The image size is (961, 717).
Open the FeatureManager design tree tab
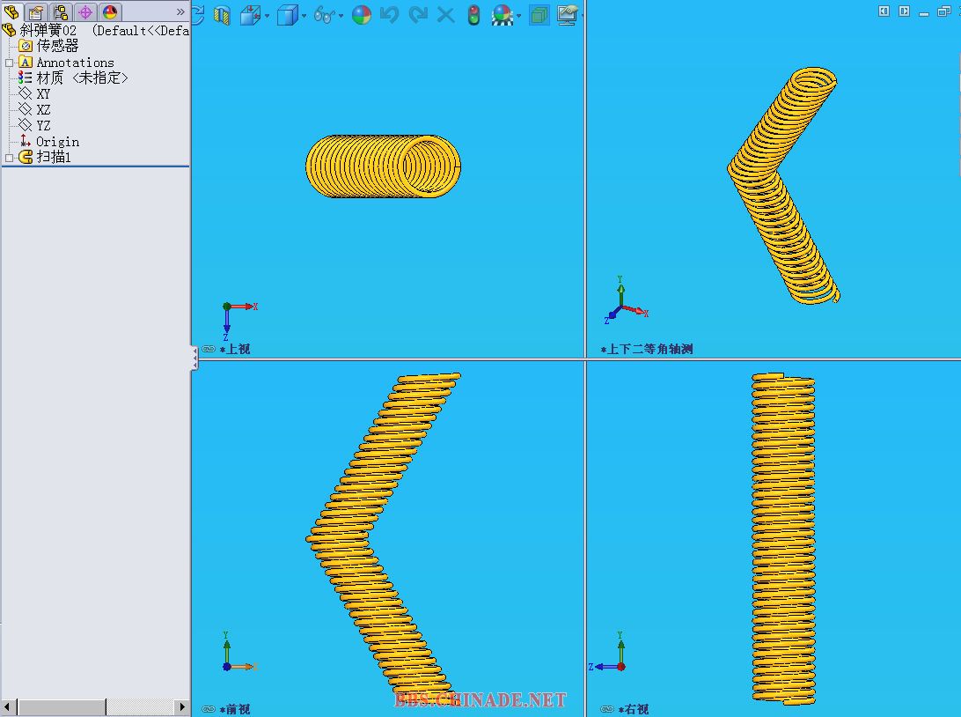[x=11, y=12]
